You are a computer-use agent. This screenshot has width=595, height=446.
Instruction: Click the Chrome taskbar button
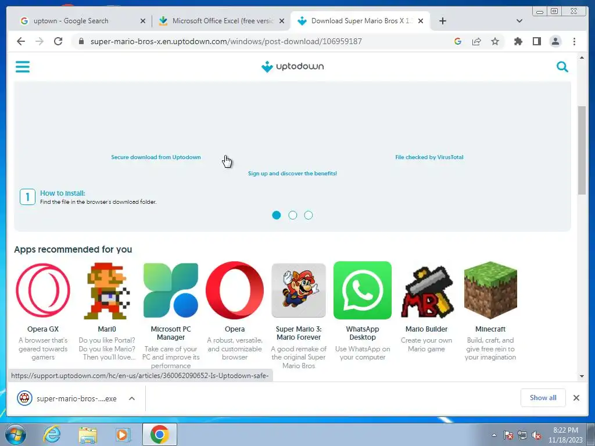point(159,434)
